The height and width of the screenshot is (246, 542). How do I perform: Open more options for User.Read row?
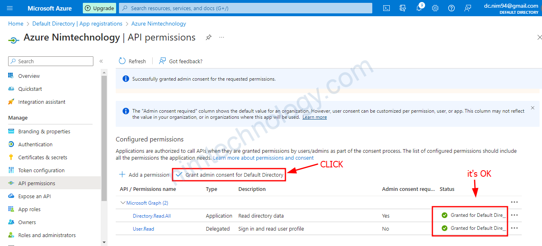coord(514,228)
